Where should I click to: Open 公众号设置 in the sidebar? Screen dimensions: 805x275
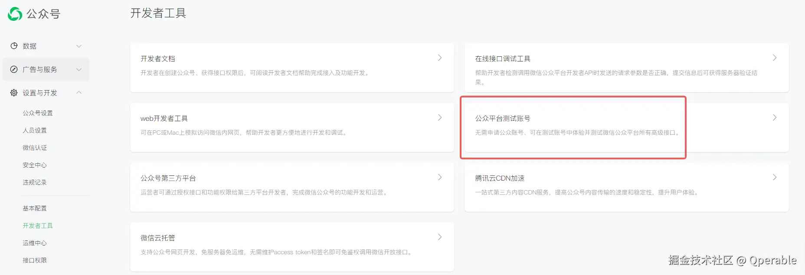(38, 113)
